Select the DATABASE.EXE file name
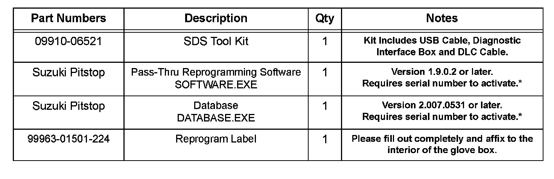Screen dimensions: 554x179 216,118
